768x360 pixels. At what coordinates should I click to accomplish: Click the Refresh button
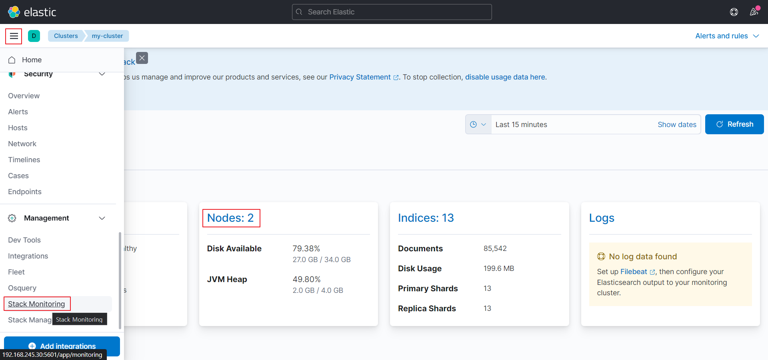pyautogui.click(x=734, y=124)
